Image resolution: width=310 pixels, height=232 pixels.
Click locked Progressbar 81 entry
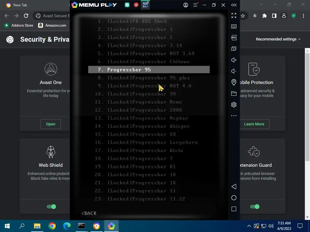[135, 167]
